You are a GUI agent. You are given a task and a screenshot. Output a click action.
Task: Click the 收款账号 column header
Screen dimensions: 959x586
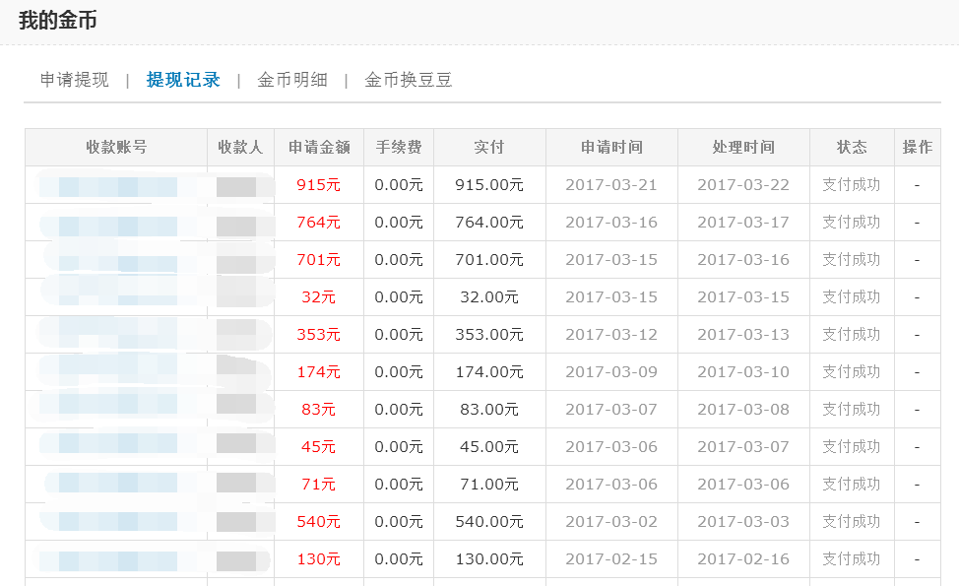(x=116, y=148)
